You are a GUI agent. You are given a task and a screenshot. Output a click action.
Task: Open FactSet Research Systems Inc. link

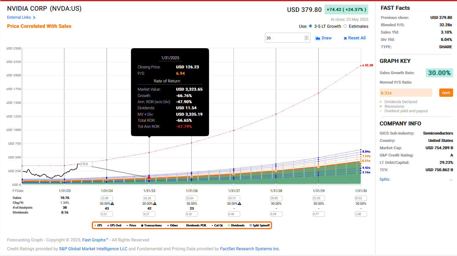coord(250,249)
